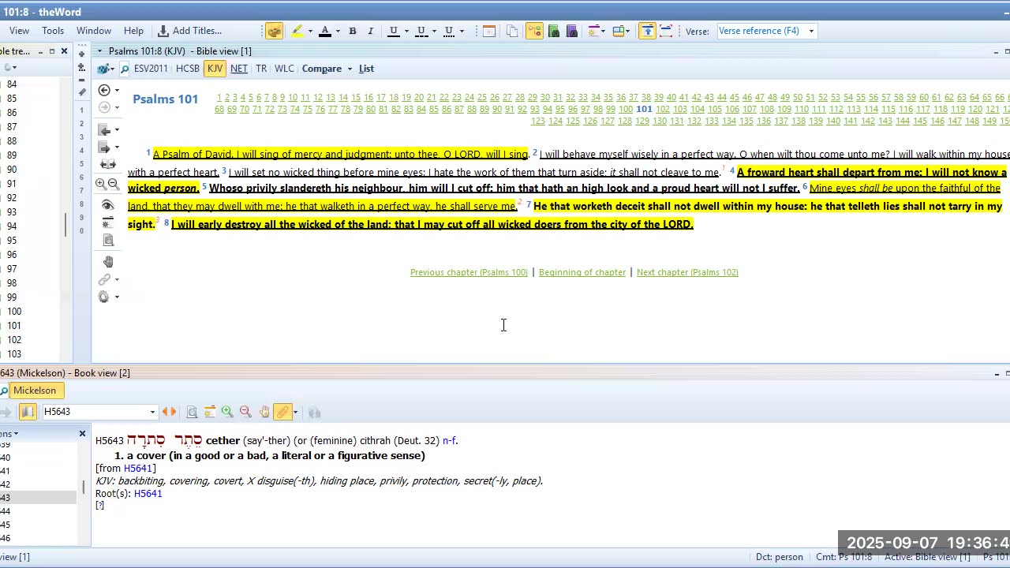Toggle the paint palette formatting mode

click(274, 31)
